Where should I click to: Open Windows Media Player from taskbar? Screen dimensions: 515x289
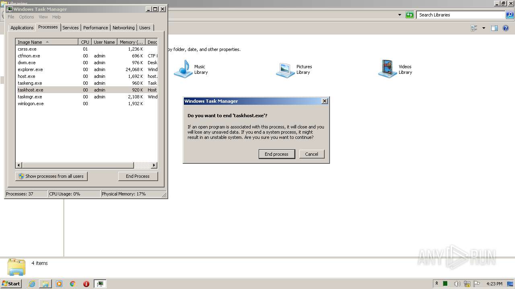coord(59,284)
